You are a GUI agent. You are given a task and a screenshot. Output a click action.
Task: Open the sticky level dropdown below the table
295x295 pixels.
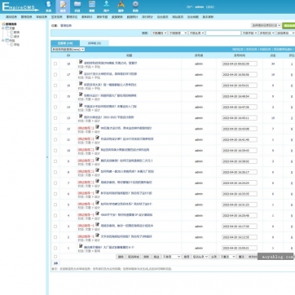point(227,257)
